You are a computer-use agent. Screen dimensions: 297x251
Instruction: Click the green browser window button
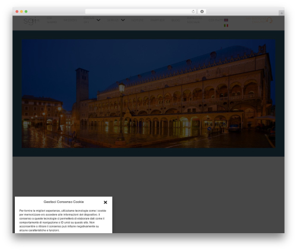tap(26, 12)
